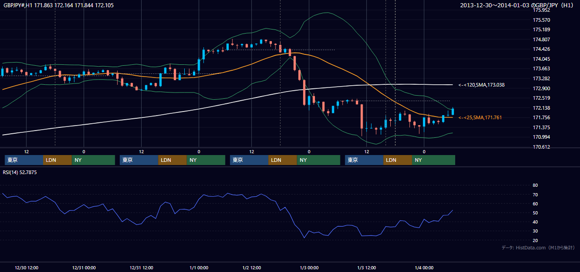Image resolution: width=580 pixels, height=272 pixels.
Task: Select the RSI(14) 52.7875 indicator label
Action: coord(20,172)
